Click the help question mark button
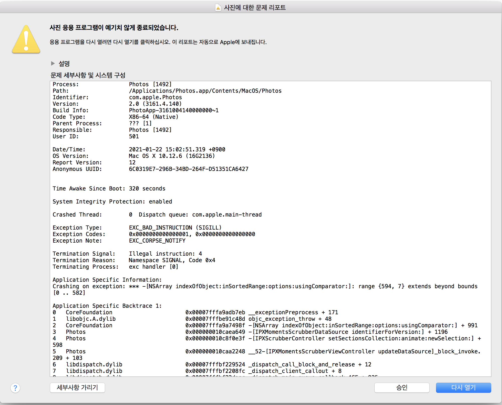Viewport: 502px width, 405px height. click(15, 388)
